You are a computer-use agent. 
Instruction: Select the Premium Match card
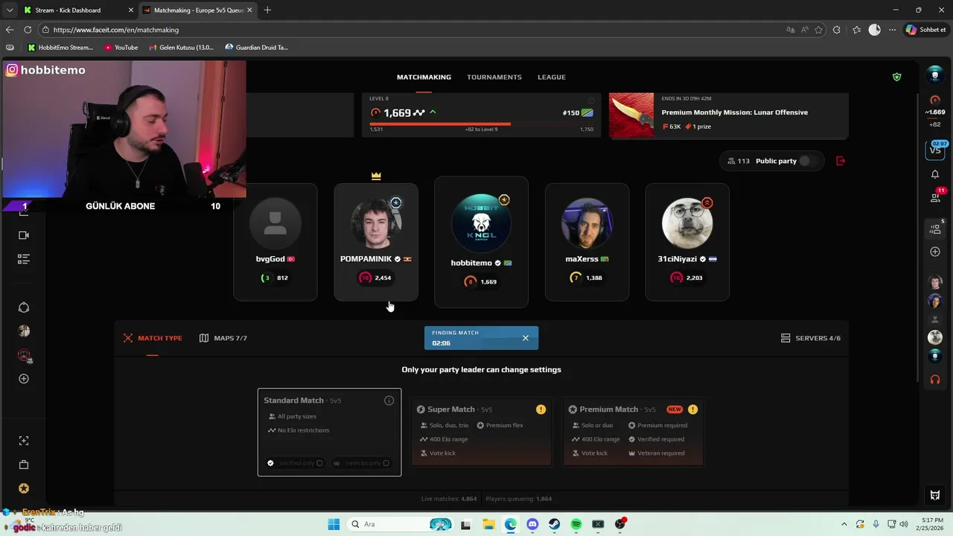[x=633, y=432]
